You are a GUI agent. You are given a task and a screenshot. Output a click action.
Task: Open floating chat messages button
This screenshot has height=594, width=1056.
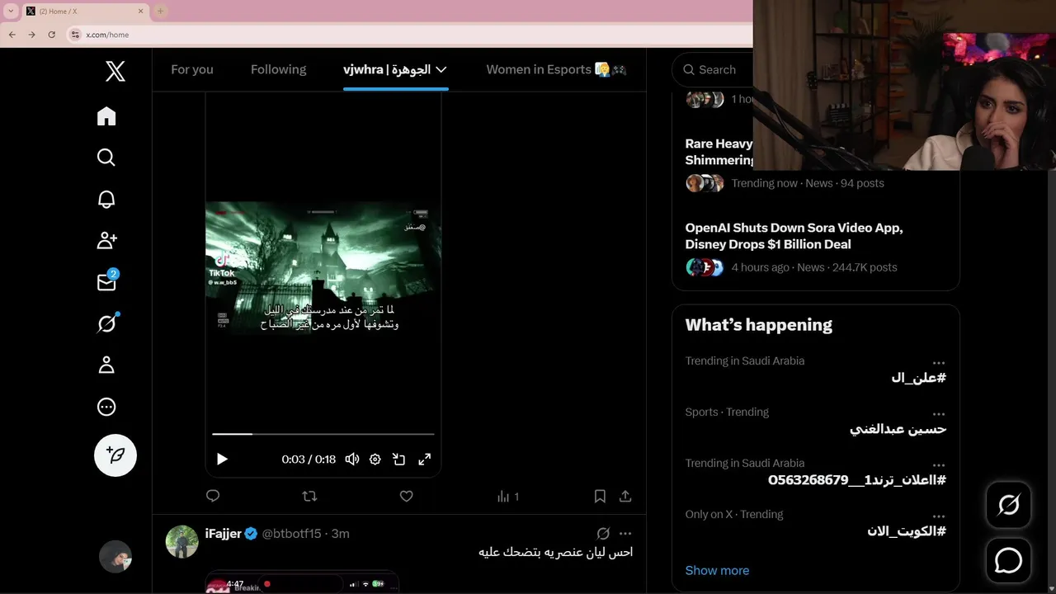tap(1009, 561)
